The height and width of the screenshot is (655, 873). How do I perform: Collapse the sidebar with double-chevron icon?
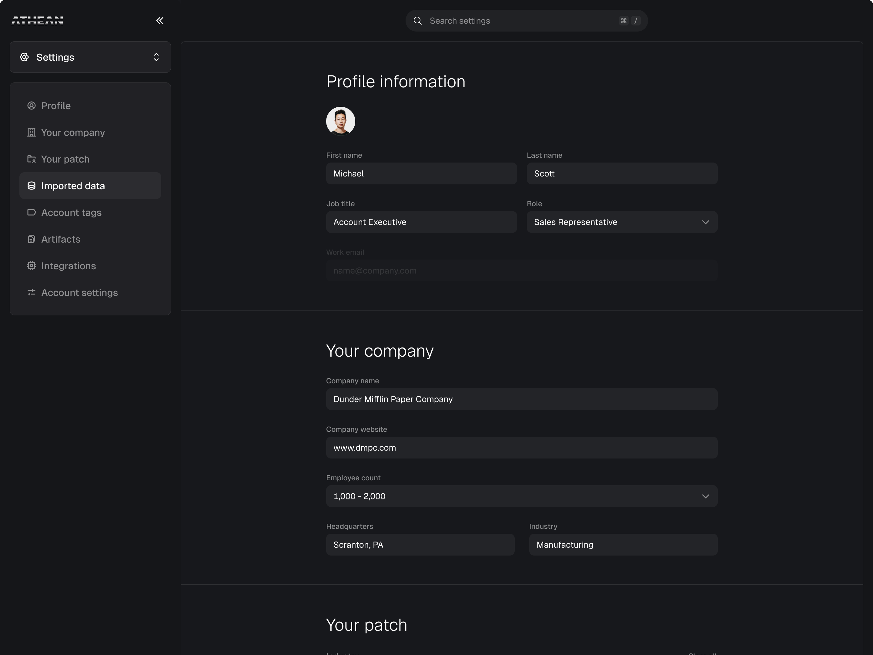click(159, 21)
